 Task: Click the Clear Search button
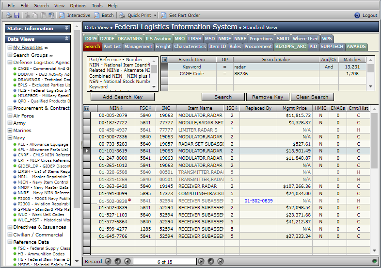(x=312, y=97)
